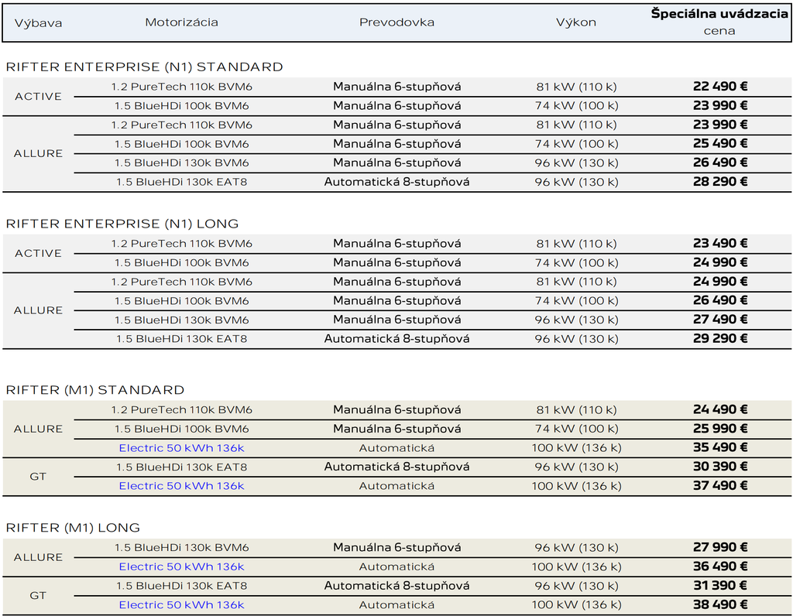Select the RIFTER (M1) STANDARD heading
The image size is (793, 616).
click(x=95, y=390)
